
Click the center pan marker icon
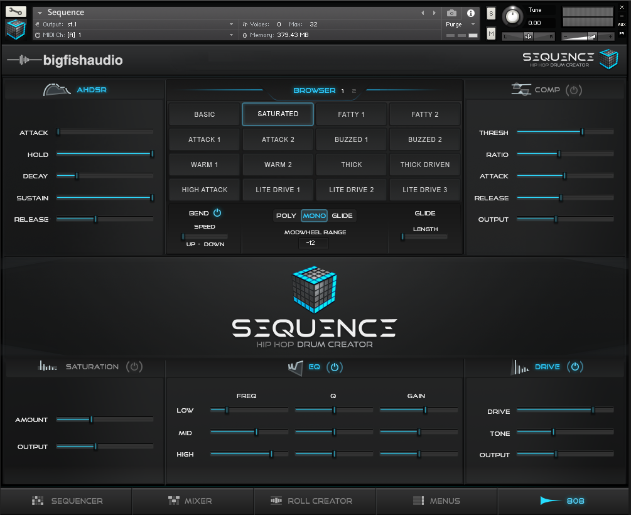[529, 36]
